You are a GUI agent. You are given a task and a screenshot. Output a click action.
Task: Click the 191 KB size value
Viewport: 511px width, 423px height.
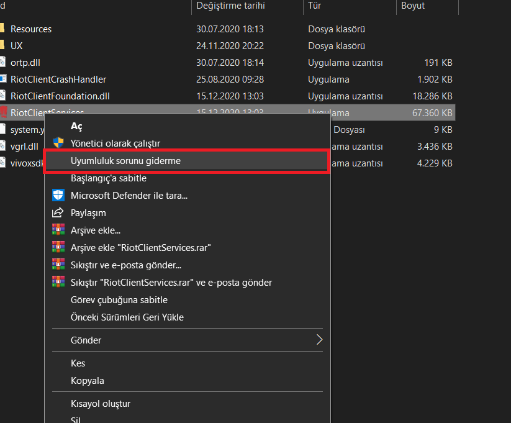coord(438,63)
